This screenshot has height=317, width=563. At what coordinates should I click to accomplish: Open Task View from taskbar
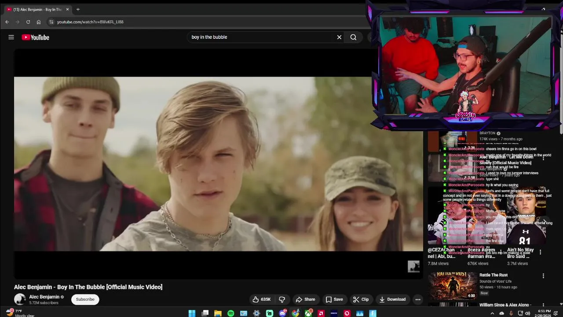coord(205,313)
